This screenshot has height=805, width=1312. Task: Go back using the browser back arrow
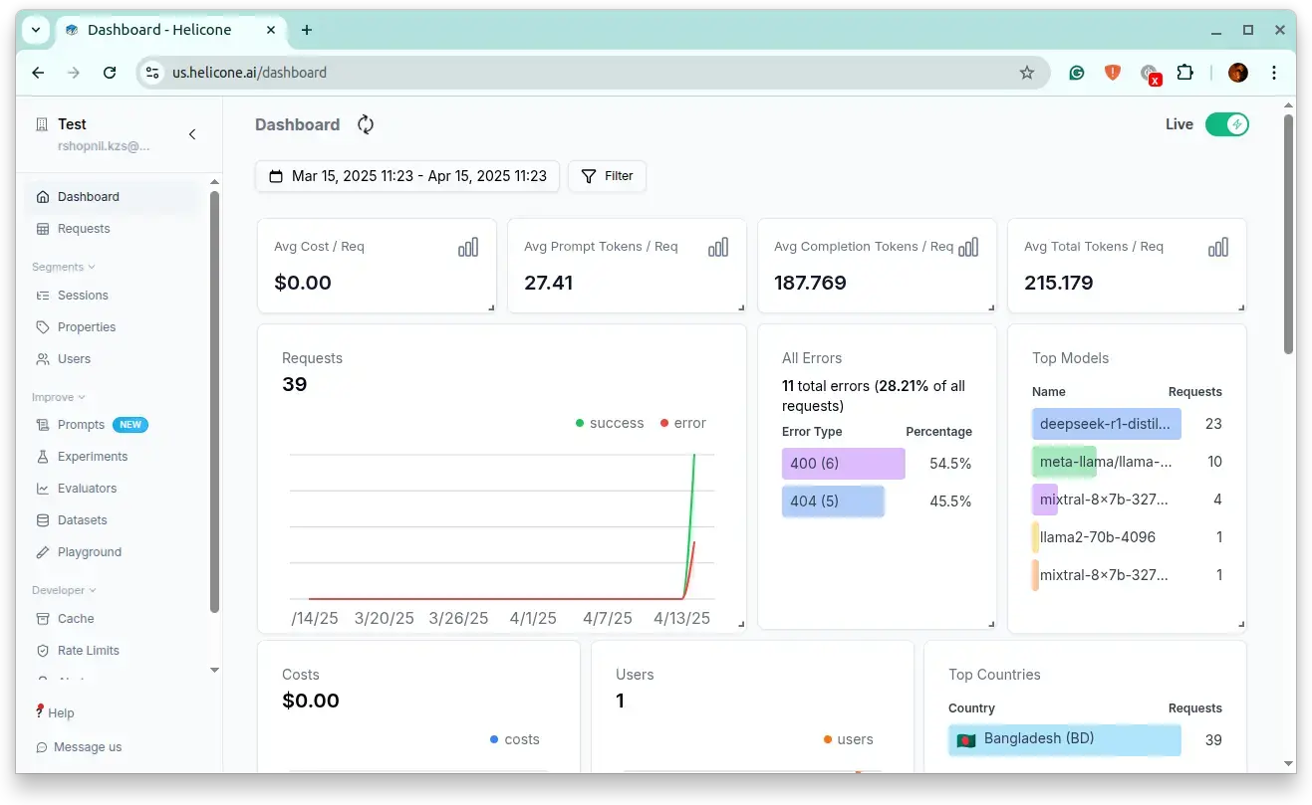(38, 73)
